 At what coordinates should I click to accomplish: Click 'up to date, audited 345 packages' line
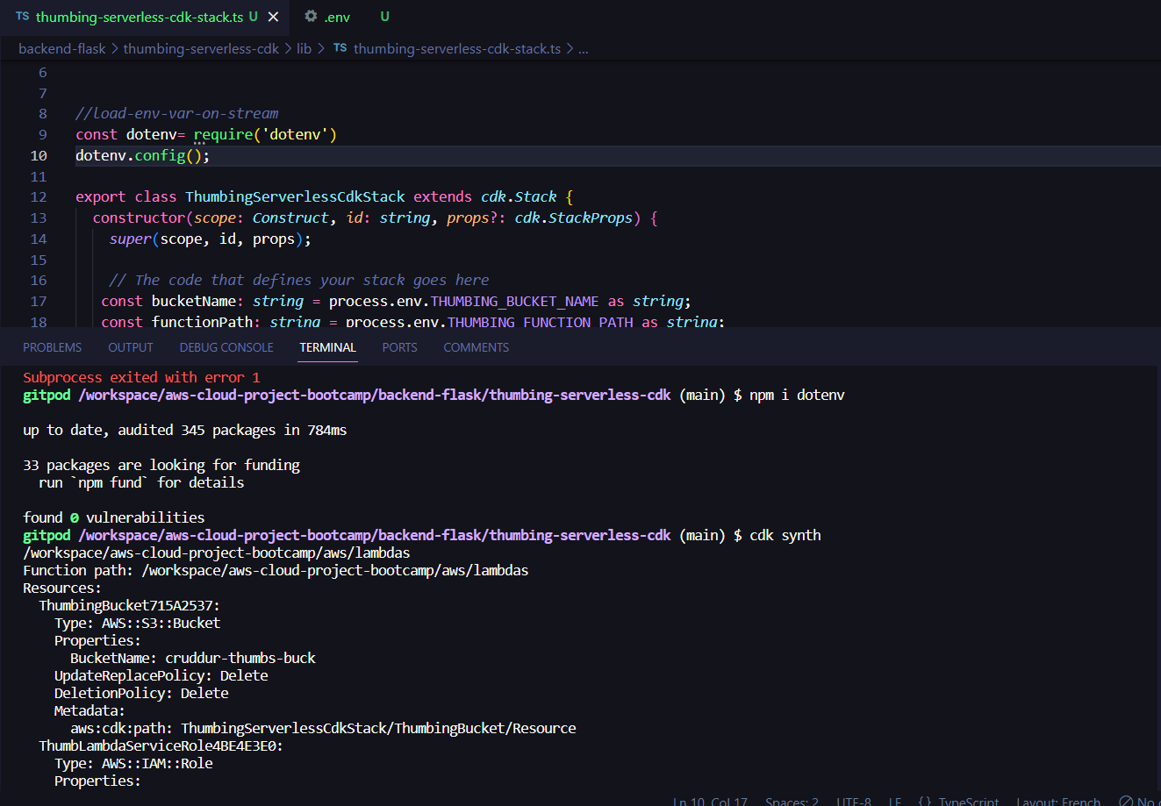coord(185,431)
